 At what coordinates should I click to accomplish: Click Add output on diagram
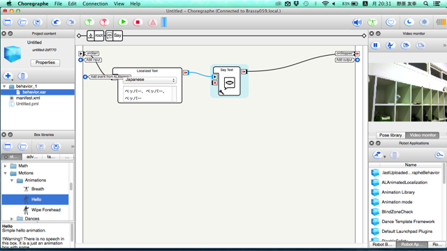(344, 60)
